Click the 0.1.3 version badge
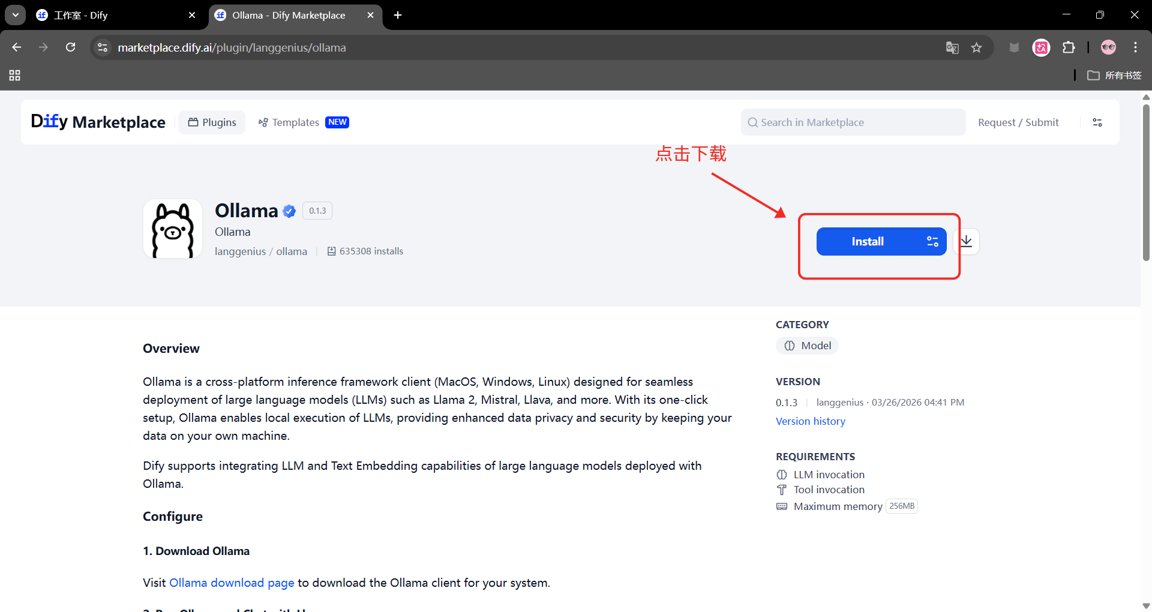 [x=317, y=211]
